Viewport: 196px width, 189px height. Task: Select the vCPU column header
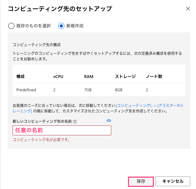pos(58,76)
